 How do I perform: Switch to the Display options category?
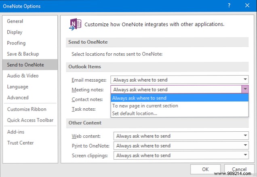coord(30,32)
